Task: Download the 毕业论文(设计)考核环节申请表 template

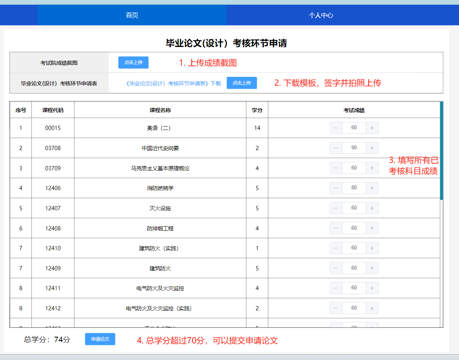Action: pos(173,83)
